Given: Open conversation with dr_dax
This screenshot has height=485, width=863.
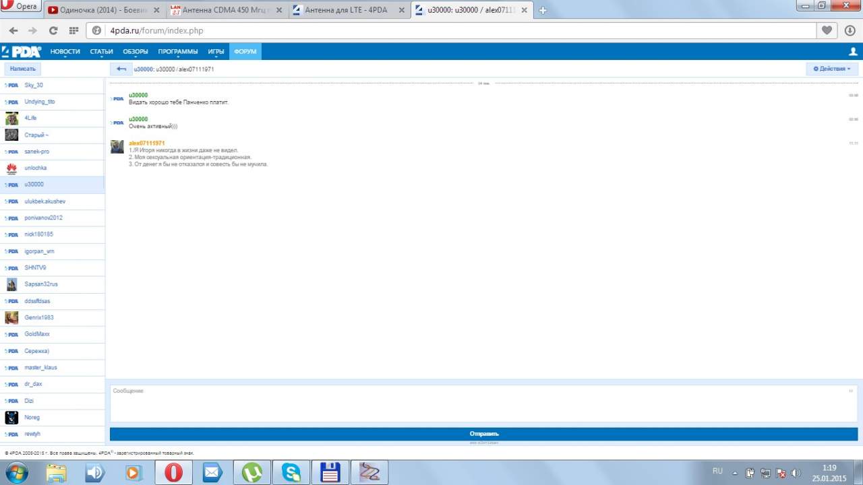Looking at the screenshot, I should click(52, 384).
